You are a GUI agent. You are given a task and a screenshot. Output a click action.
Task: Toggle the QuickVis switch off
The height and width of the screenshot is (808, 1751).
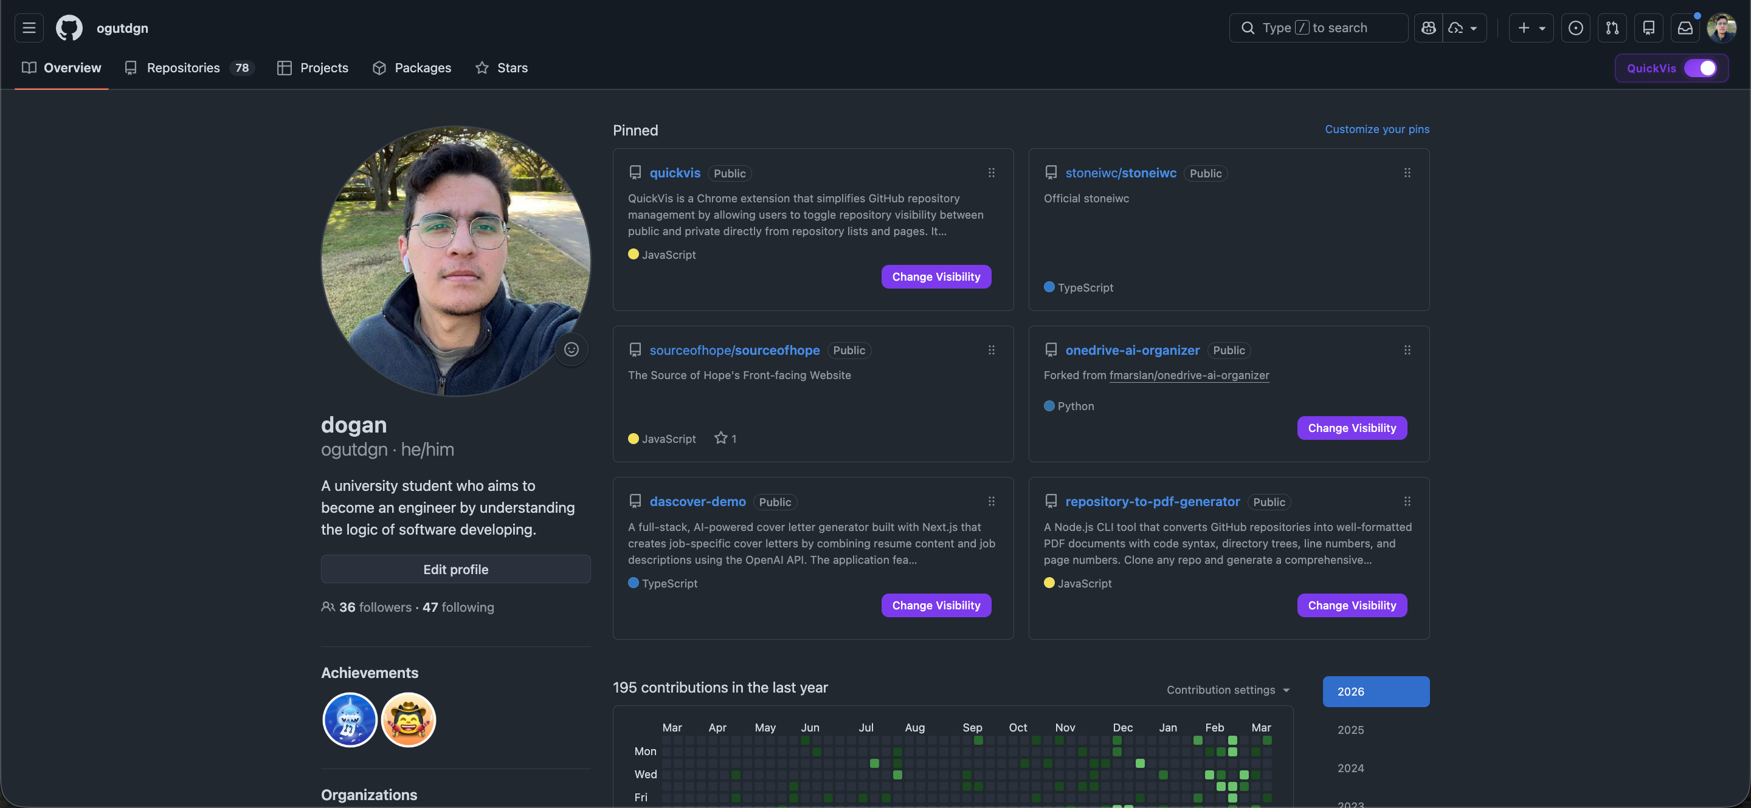pyautogui.click(x=1700, y=68)
